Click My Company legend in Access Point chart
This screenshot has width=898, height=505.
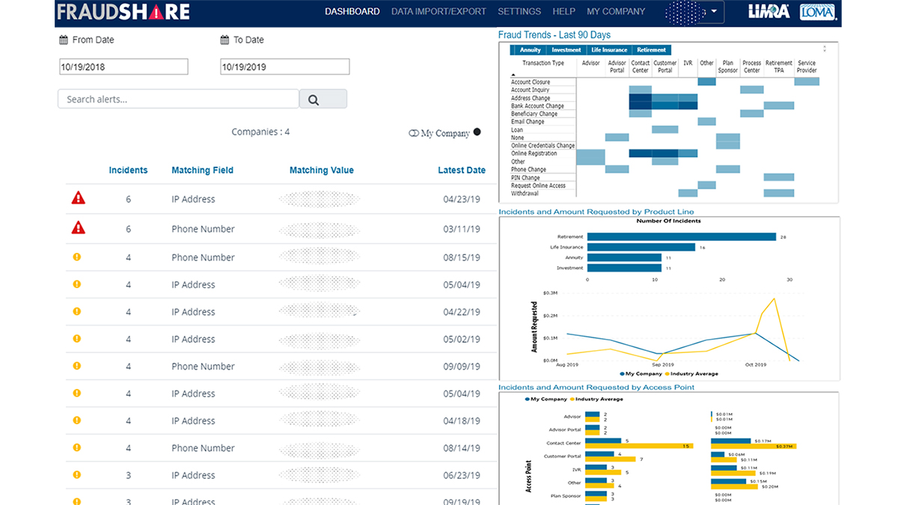(546, 400)
